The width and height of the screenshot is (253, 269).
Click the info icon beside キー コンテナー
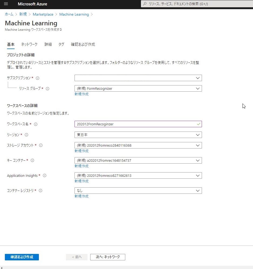[x=32, y=160]
